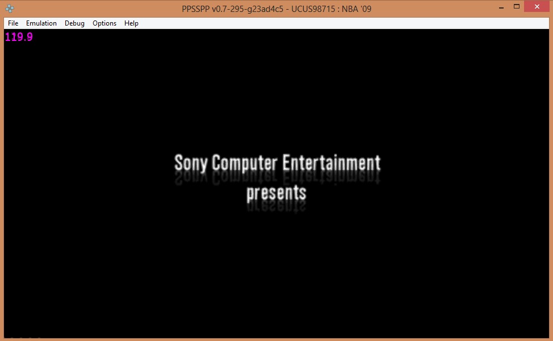Click the PPSSPP app icon in title bar
The image size is (553, 341).
(10, 9)
